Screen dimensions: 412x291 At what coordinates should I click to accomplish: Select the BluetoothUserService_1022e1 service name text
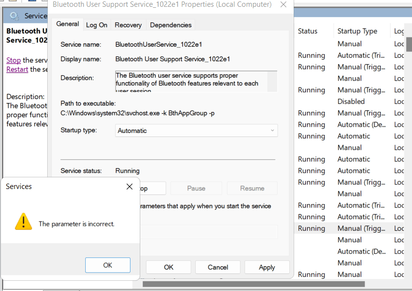(159, 44)
